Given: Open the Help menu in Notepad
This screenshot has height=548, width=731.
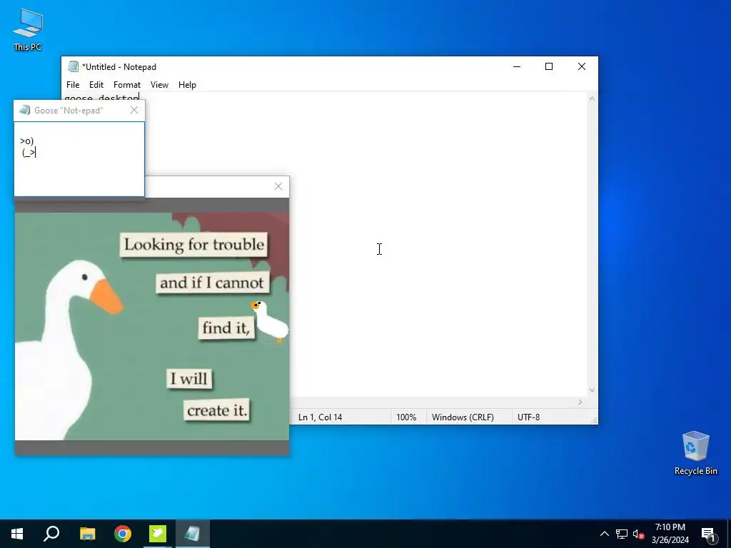Looking at the screenshot, I should pyautogui.click(x=187, y=85).
